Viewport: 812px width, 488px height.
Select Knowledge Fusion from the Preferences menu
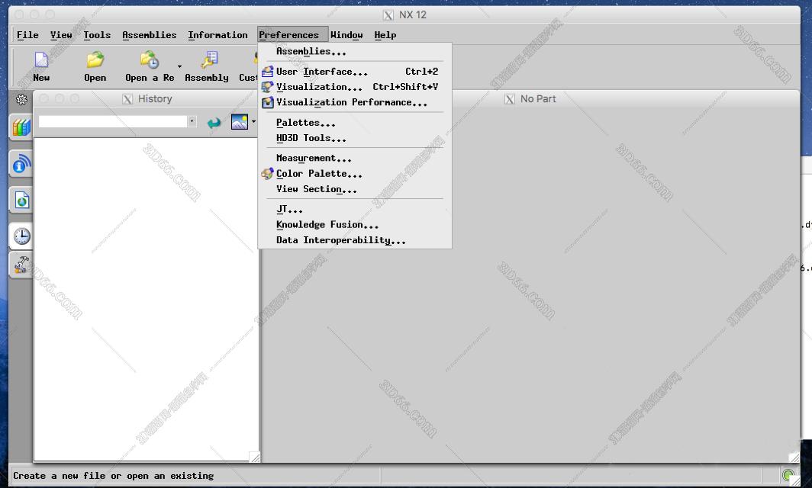328,224
